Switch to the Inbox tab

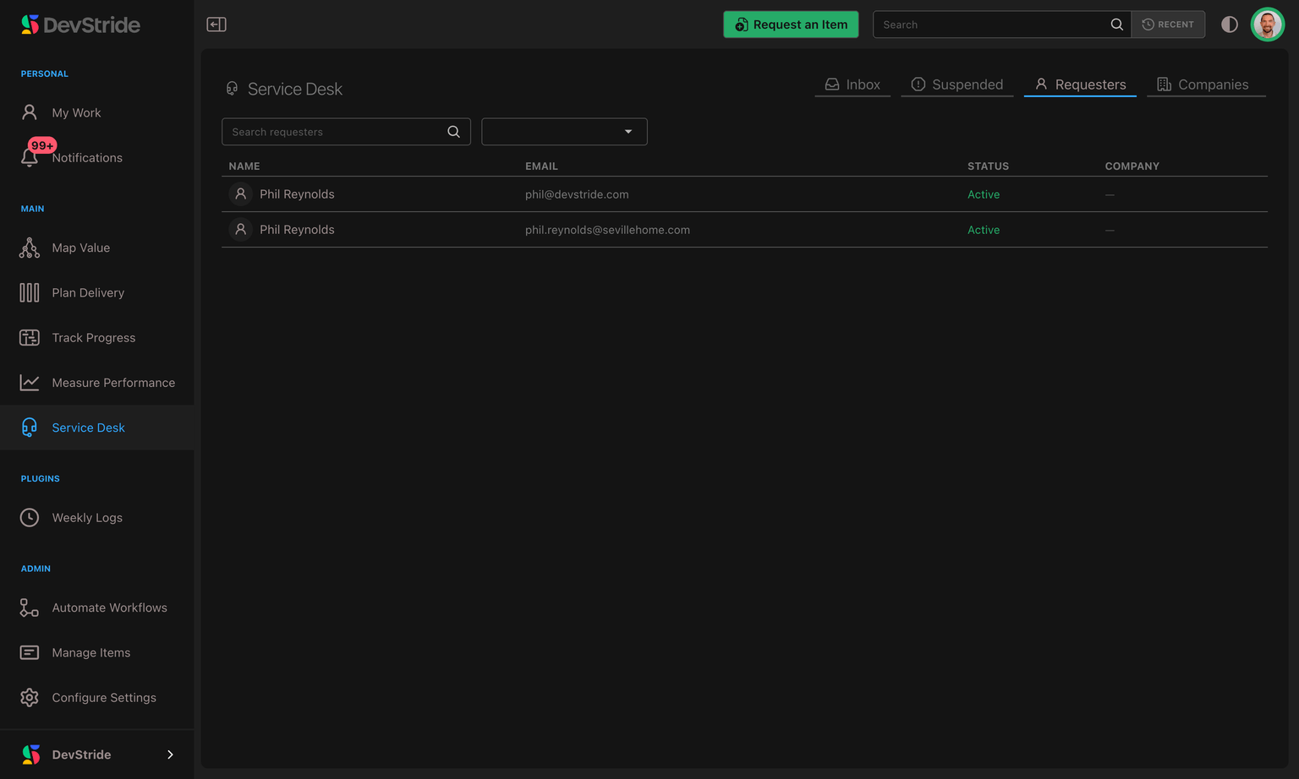852,84
